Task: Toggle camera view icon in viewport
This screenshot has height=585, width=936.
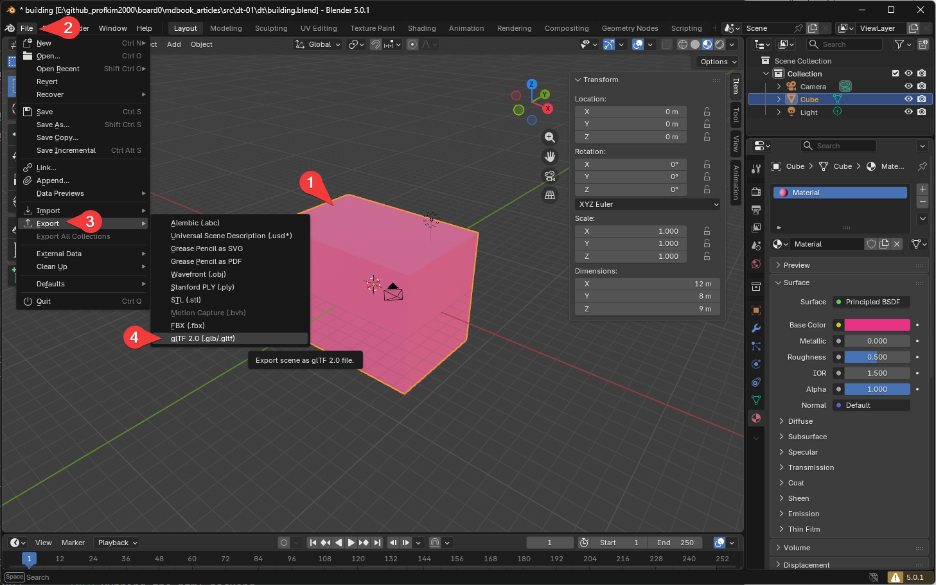Action: (x=549, y=176)
